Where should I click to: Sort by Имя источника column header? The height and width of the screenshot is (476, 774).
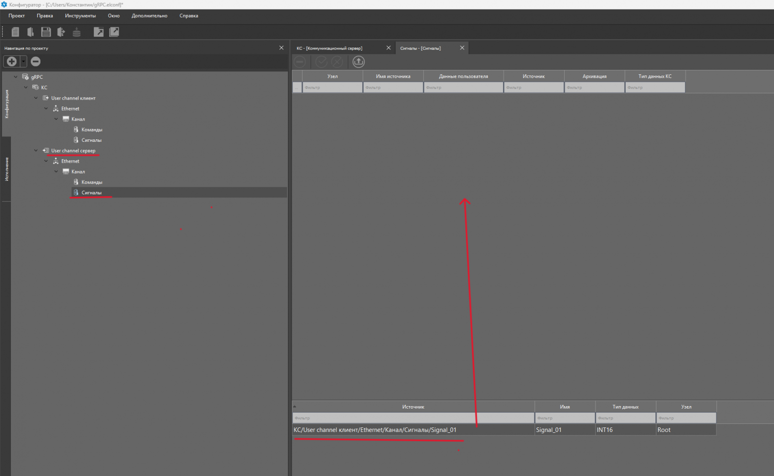coord(393,76)
